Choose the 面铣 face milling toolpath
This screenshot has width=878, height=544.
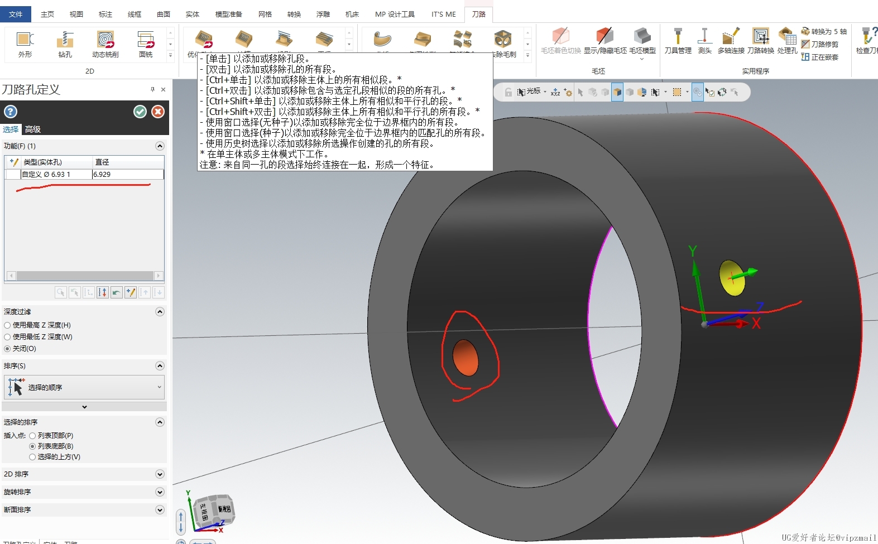click(146, 44)
